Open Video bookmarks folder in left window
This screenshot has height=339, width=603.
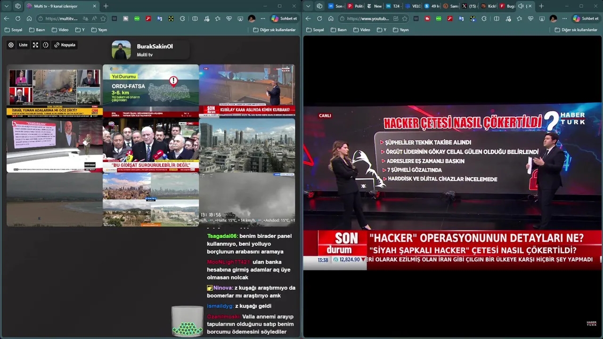60,30
